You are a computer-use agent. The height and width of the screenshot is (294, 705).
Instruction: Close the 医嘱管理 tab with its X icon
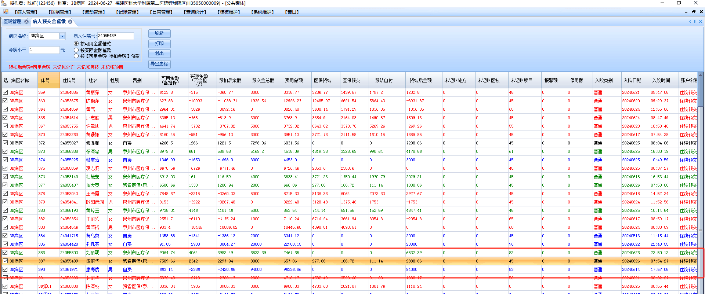[26, 22]
